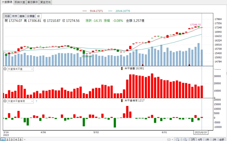Zoom in with the plus magnifier
Image resolution: width=227 pixels, height=141 pixels.
point(185,139)
